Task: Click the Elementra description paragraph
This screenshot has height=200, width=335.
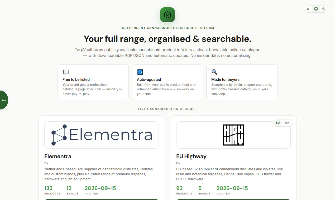Action: coord(99,174)
